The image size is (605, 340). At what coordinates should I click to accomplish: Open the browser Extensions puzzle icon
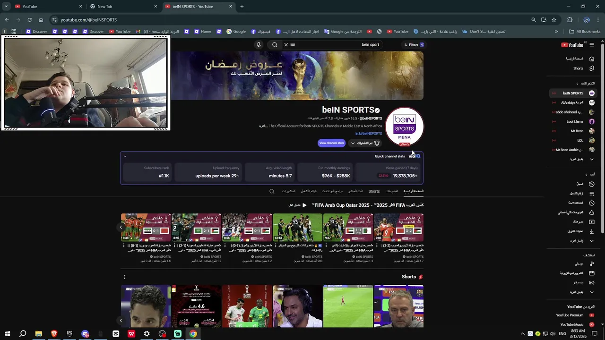[x=570, y=20]
